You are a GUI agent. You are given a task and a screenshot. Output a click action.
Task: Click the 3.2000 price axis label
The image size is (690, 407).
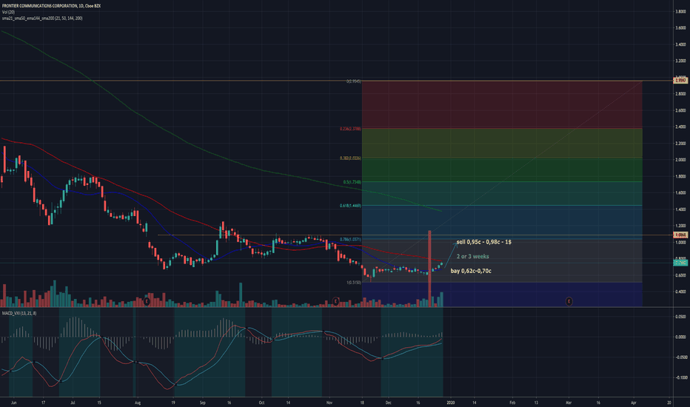coord(681,61)
